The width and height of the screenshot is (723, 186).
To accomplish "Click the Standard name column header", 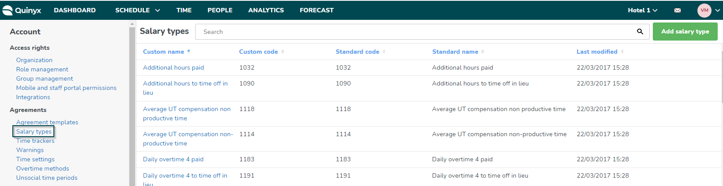I will (455, 52).
